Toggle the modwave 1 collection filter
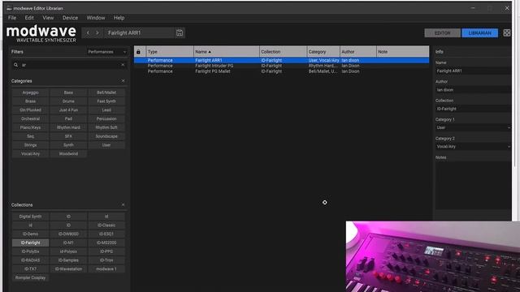The width and height of the screenshot is (520, 292). (x=106, y=269)
